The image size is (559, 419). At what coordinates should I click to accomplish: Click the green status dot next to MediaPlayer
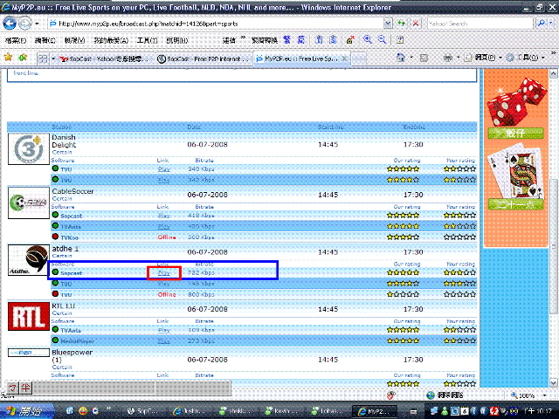(55, 340)
